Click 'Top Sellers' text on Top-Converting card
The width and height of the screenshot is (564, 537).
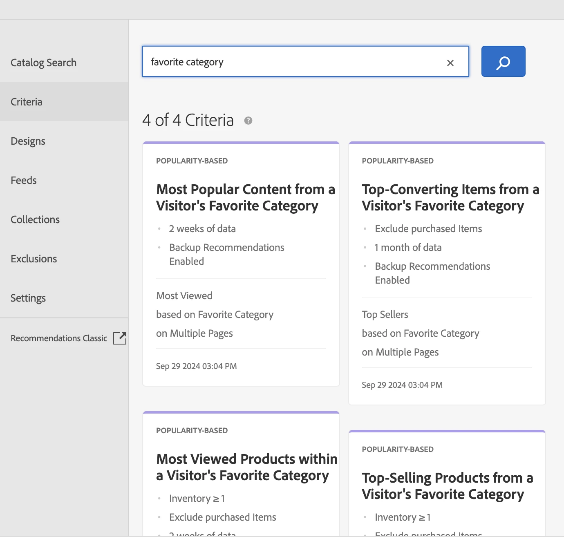click(385, 314)
